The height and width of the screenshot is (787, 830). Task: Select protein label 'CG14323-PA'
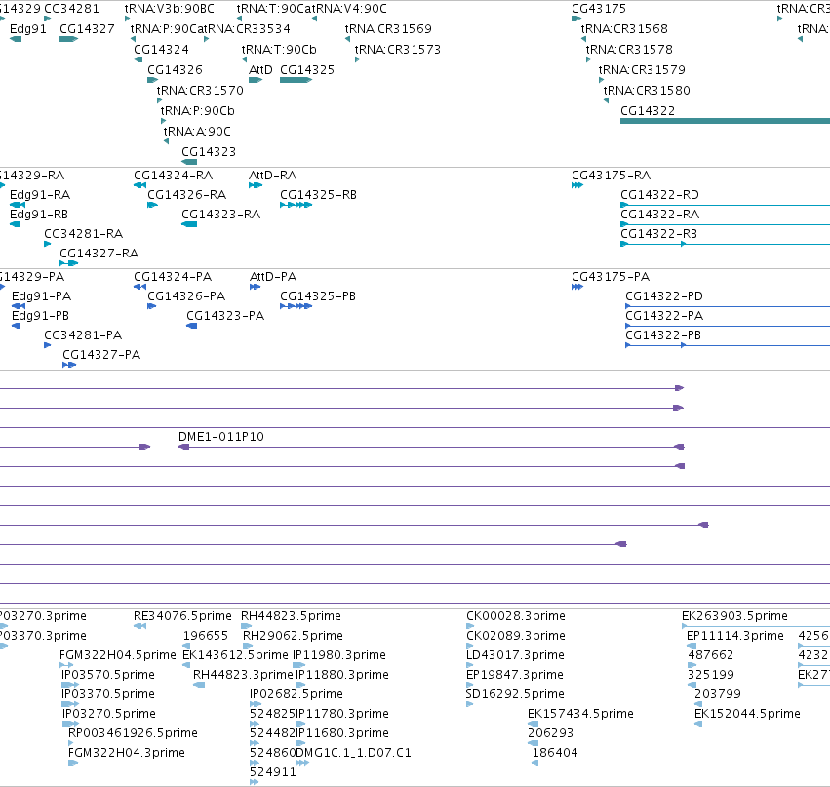pyautogui.click(x=225, y=316)
